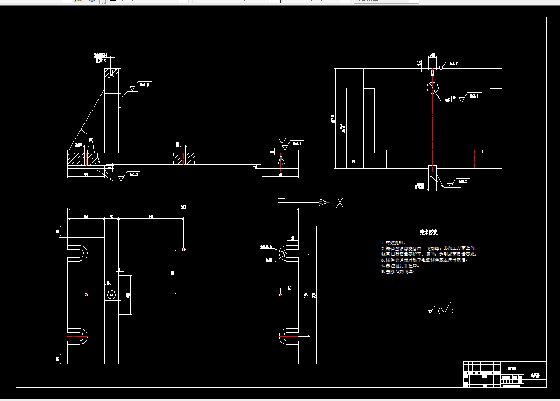Pick the 40 dimension above the centerline
The image size is (560, 401).
290,288
